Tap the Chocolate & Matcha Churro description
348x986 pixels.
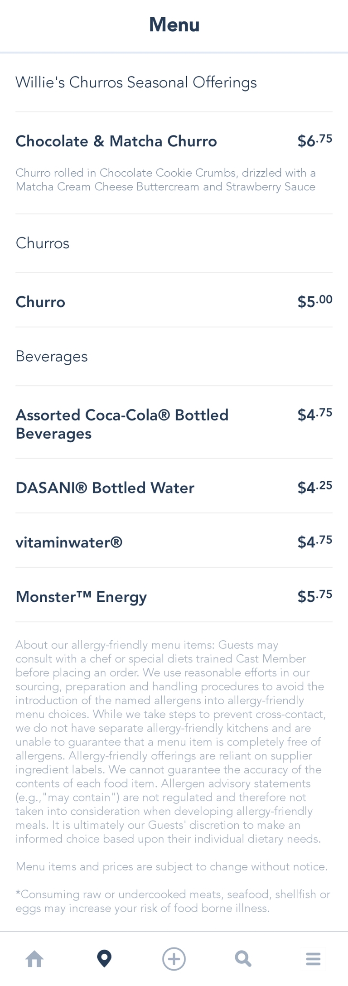[165, 180]
